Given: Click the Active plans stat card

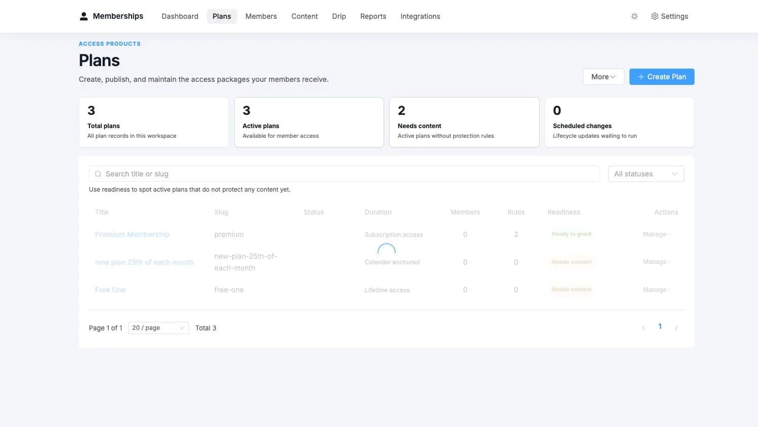Looking at the screenshot, I should coord(309,123).
